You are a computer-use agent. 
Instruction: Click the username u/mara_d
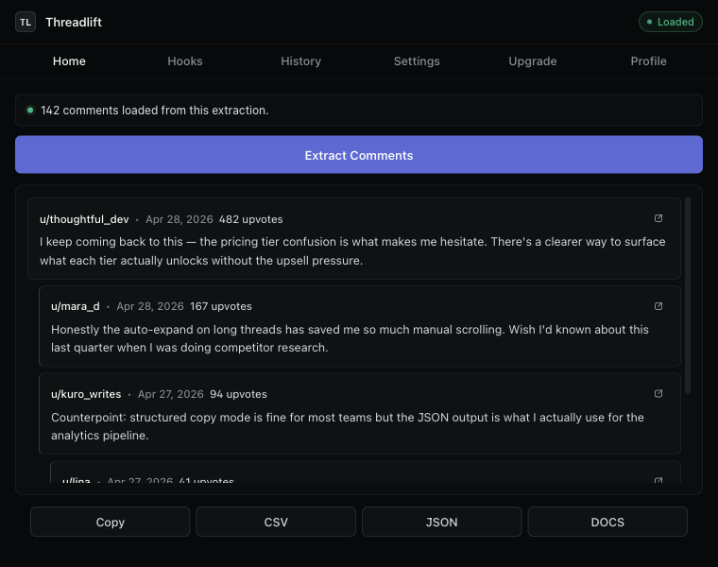(x=75, y=306)
